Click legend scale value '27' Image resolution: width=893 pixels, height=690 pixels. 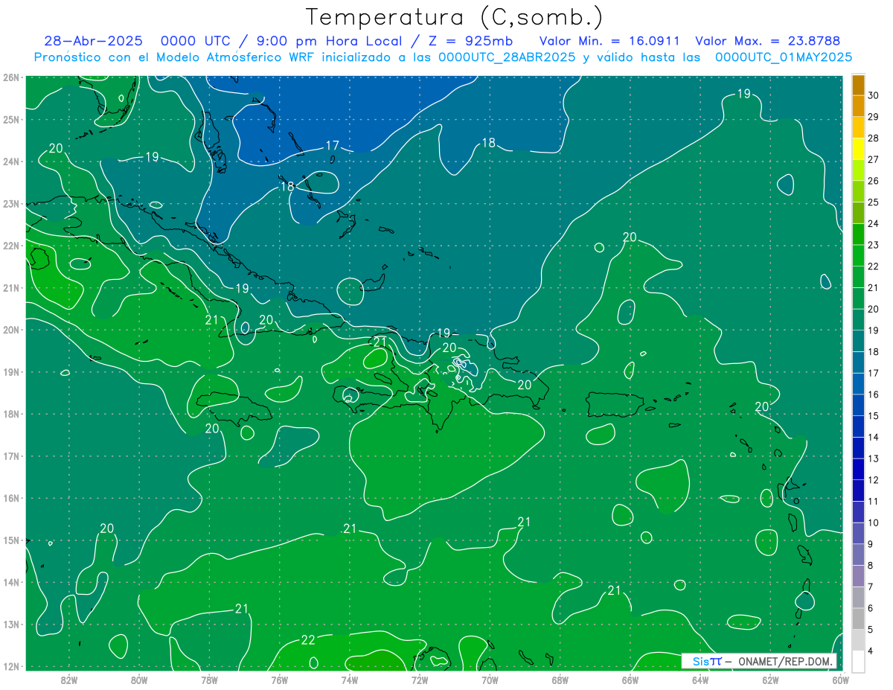[873, 159]
